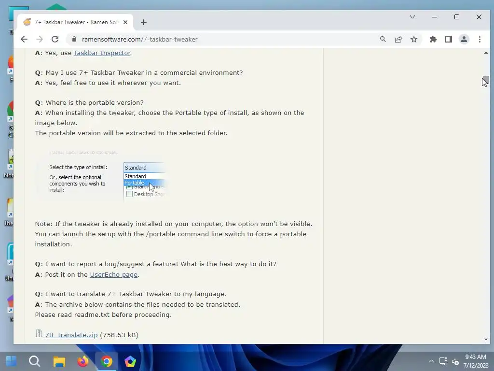Open a new browser tab
This screenshot has width=494, height=371.
tap(144, 22)
